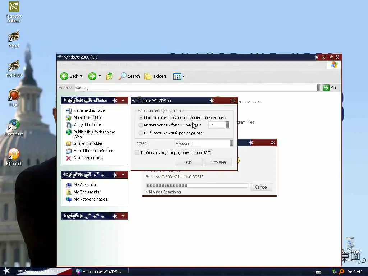The image size is (368, 276).
Task: Open the drive letter C: dropdown
Action: coord(227,125)
